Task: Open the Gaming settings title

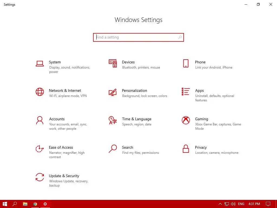Action: point(202,119)
